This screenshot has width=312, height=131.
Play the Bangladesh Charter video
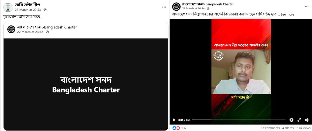pyautogui.click(x=174, y=120)
